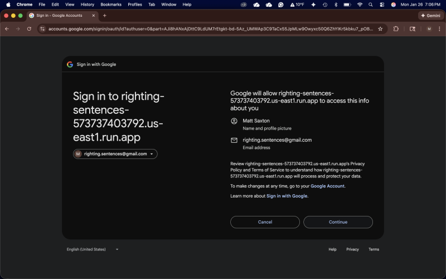Open the Privacy footer link
This screenshot has height=279, width=446.
click(x=352, y=249)
